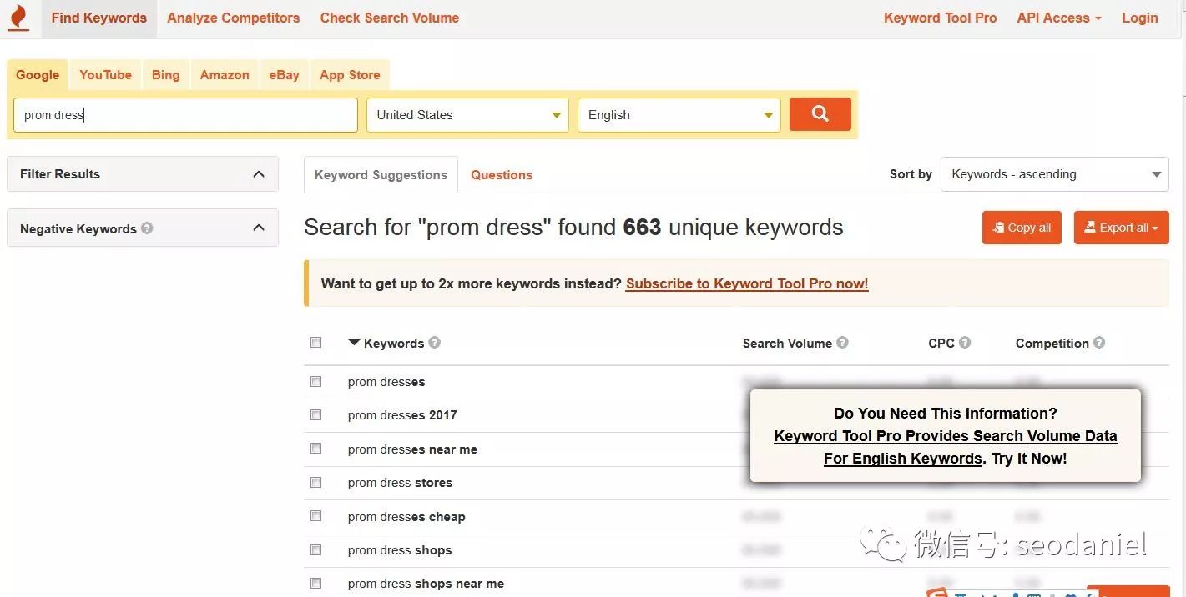Click the CPC column info icon
Viewport: 1186px width, 597px height.
coord(965,342)
